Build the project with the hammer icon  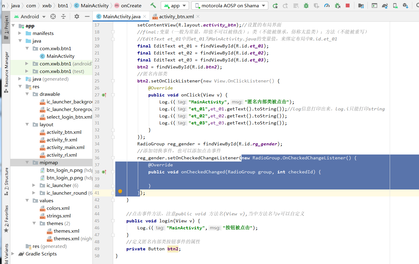[153, 5]
